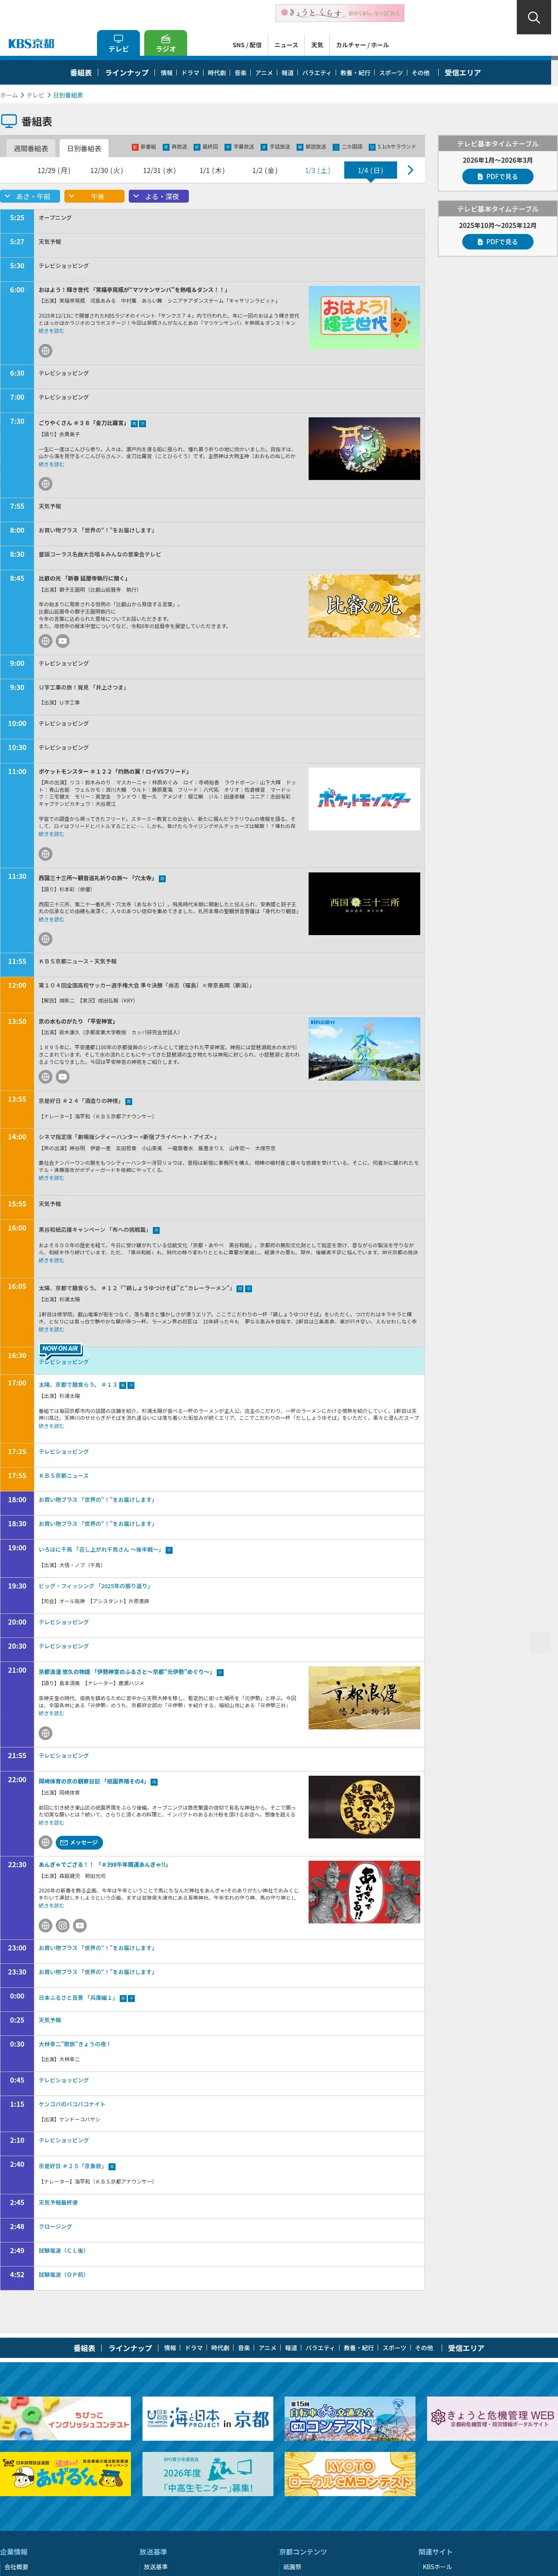Expand the よる・深夜 time section
This screenshot has height=2576, width=558.
(159, 196)
